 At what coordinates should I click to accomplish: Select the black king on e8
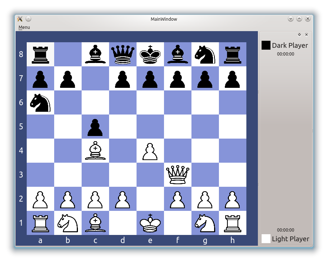(x=150, y=54)
